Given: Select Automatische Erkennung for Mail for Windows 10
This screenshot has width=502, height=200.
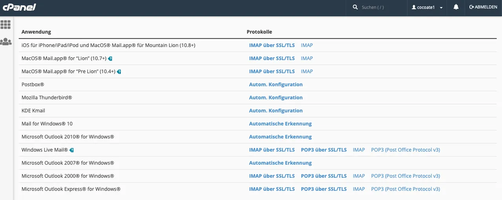Looking at the screenshot, I should point(280,124).
